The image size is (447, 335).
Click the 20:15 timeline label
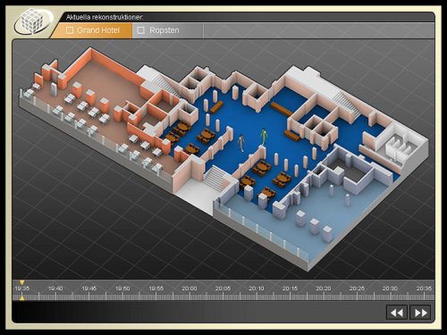click(x=290, y=289)
